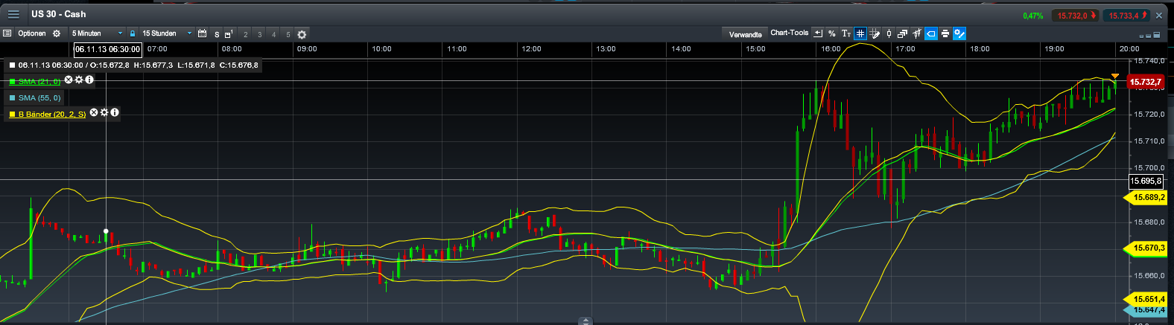The image size is (1174, 325).
Task: Select layout slot 3
Action: point(260,34)
